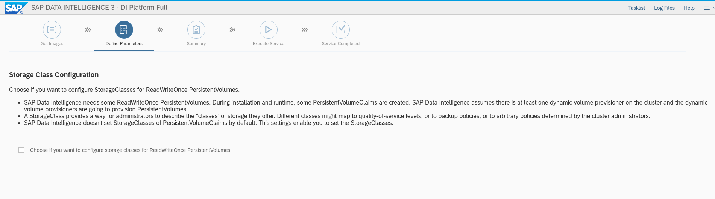Select the Summary step icon
The width and height of the screenshot is (715, 199).
[196, 30]
